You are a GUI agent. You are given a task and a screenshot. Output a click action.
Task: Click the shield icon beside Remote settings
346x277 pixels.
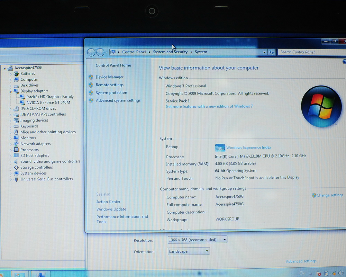click(91, 85)
